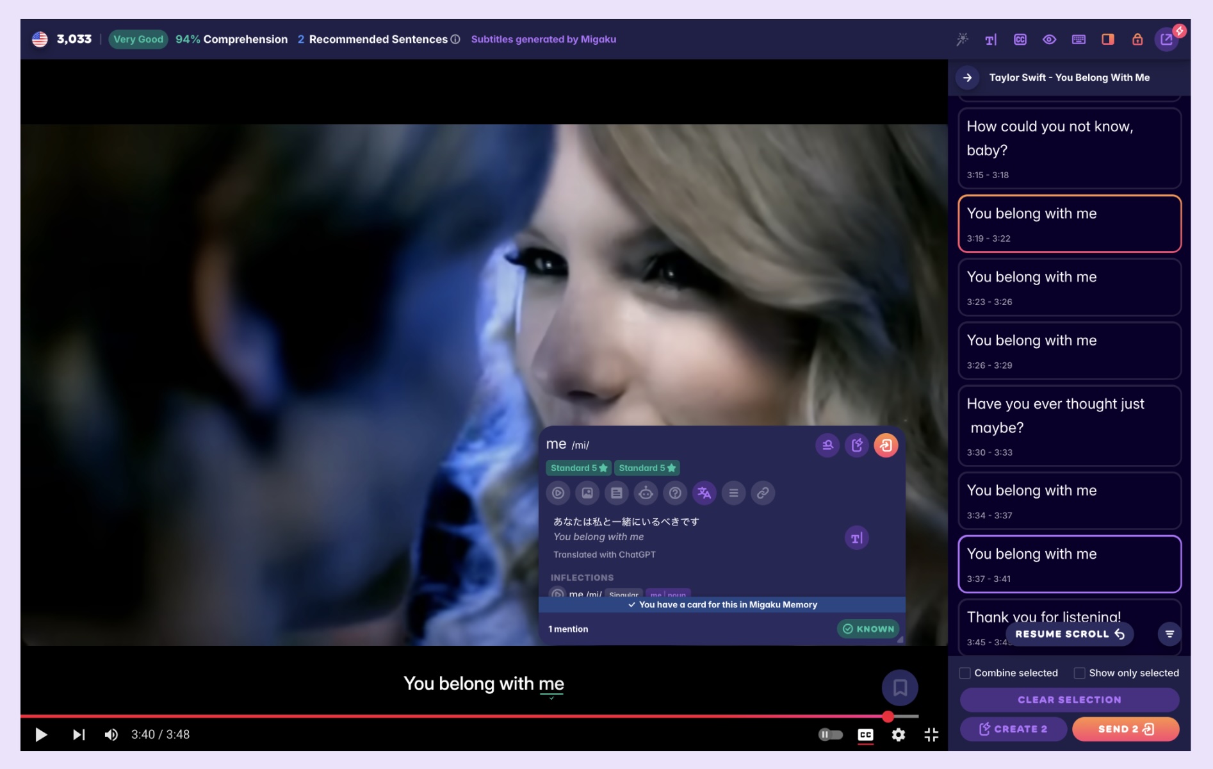Toggle the autoplay switch
The width and height of the screenshot is (1213, 769).
(831, 734)
